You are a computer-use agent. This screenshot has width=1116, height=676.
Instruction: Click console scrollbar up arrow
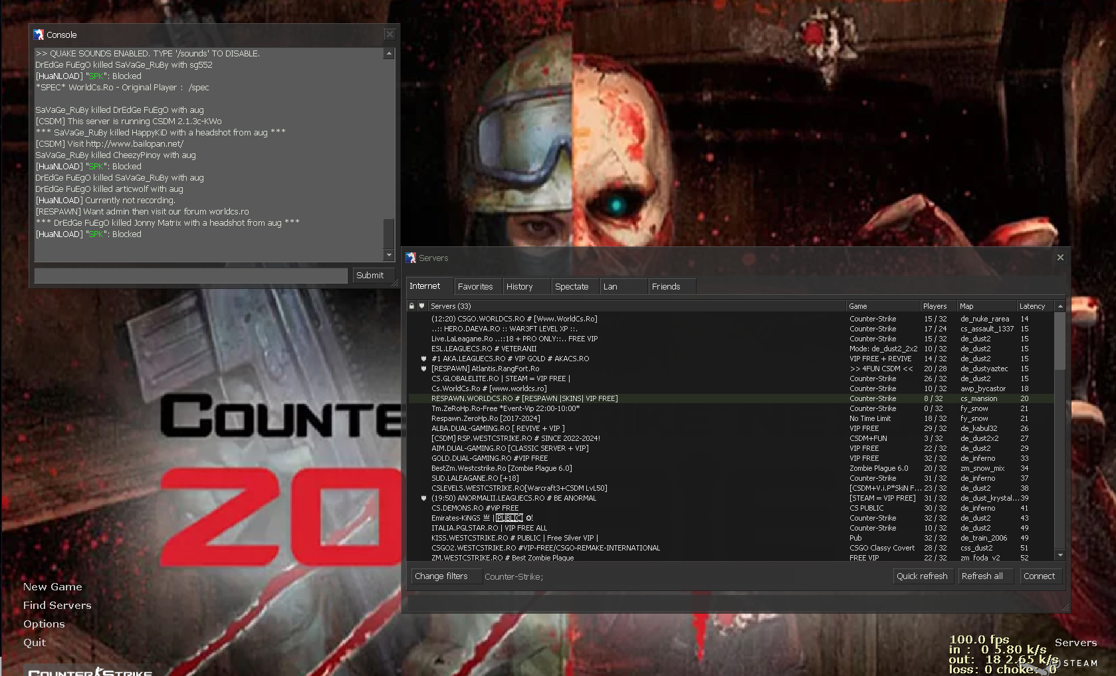click(389, 53)
